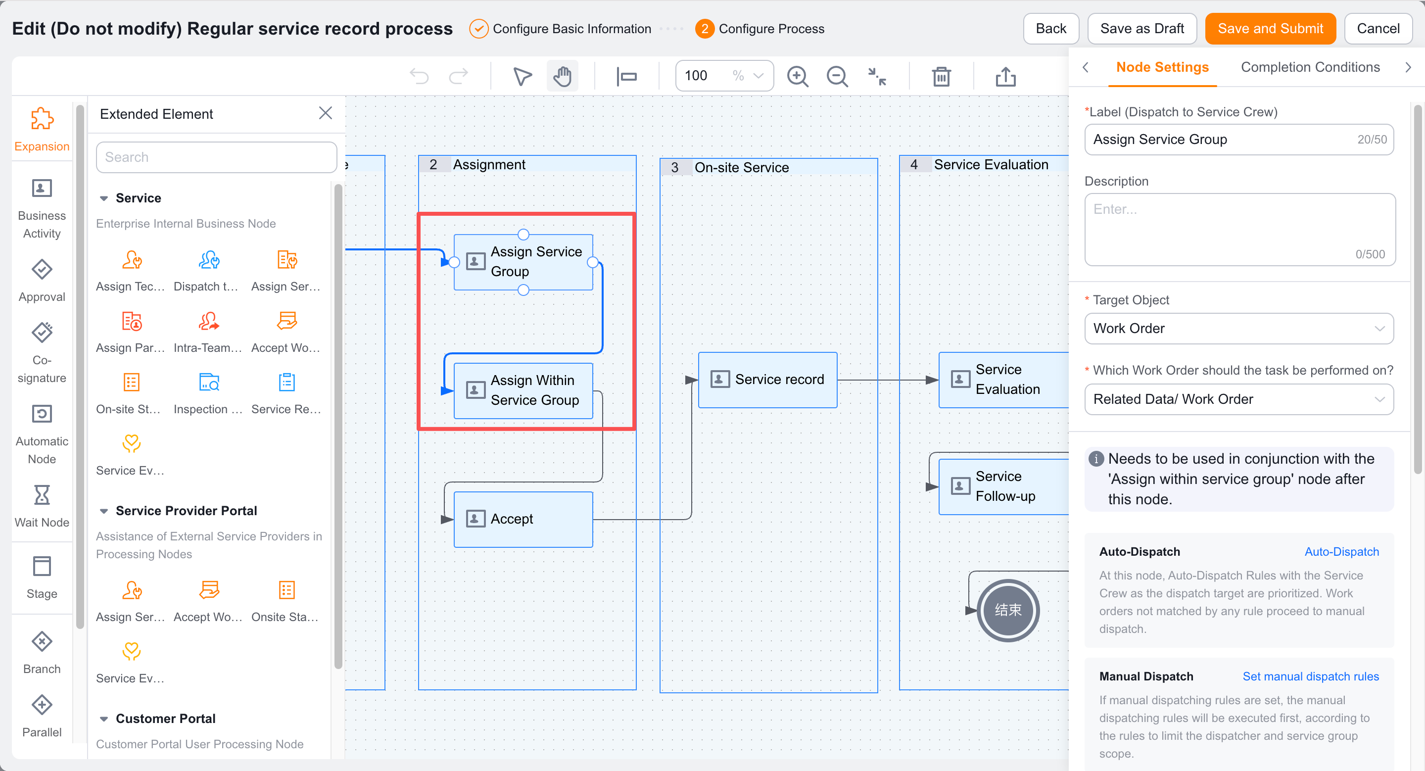The image size is (1425, 771).
Task: Click the redo arrow icon
Action: [x=458, y=76]
